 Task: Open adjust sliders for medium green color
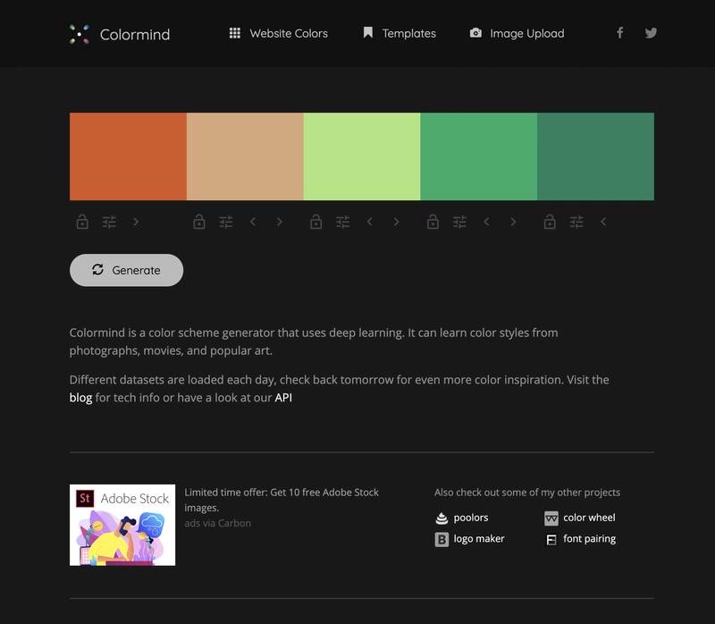click(459, 222)
